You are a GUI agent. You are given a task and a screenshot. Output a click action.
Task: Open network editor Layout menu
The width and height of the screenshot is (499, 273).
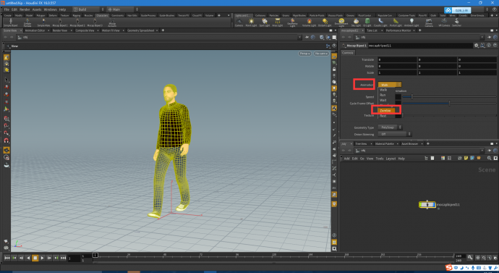coord(391,159)
